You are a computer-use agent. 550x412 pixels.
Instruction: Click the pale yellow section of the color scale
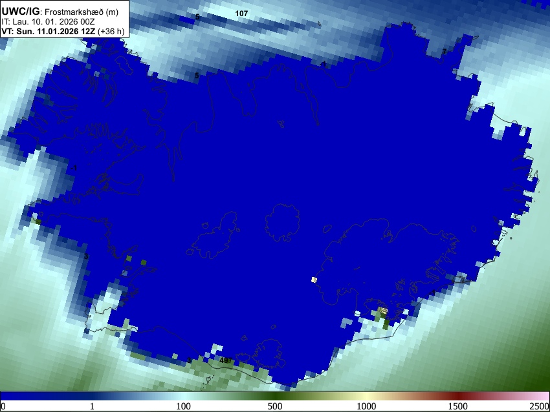tap(366, 397)
